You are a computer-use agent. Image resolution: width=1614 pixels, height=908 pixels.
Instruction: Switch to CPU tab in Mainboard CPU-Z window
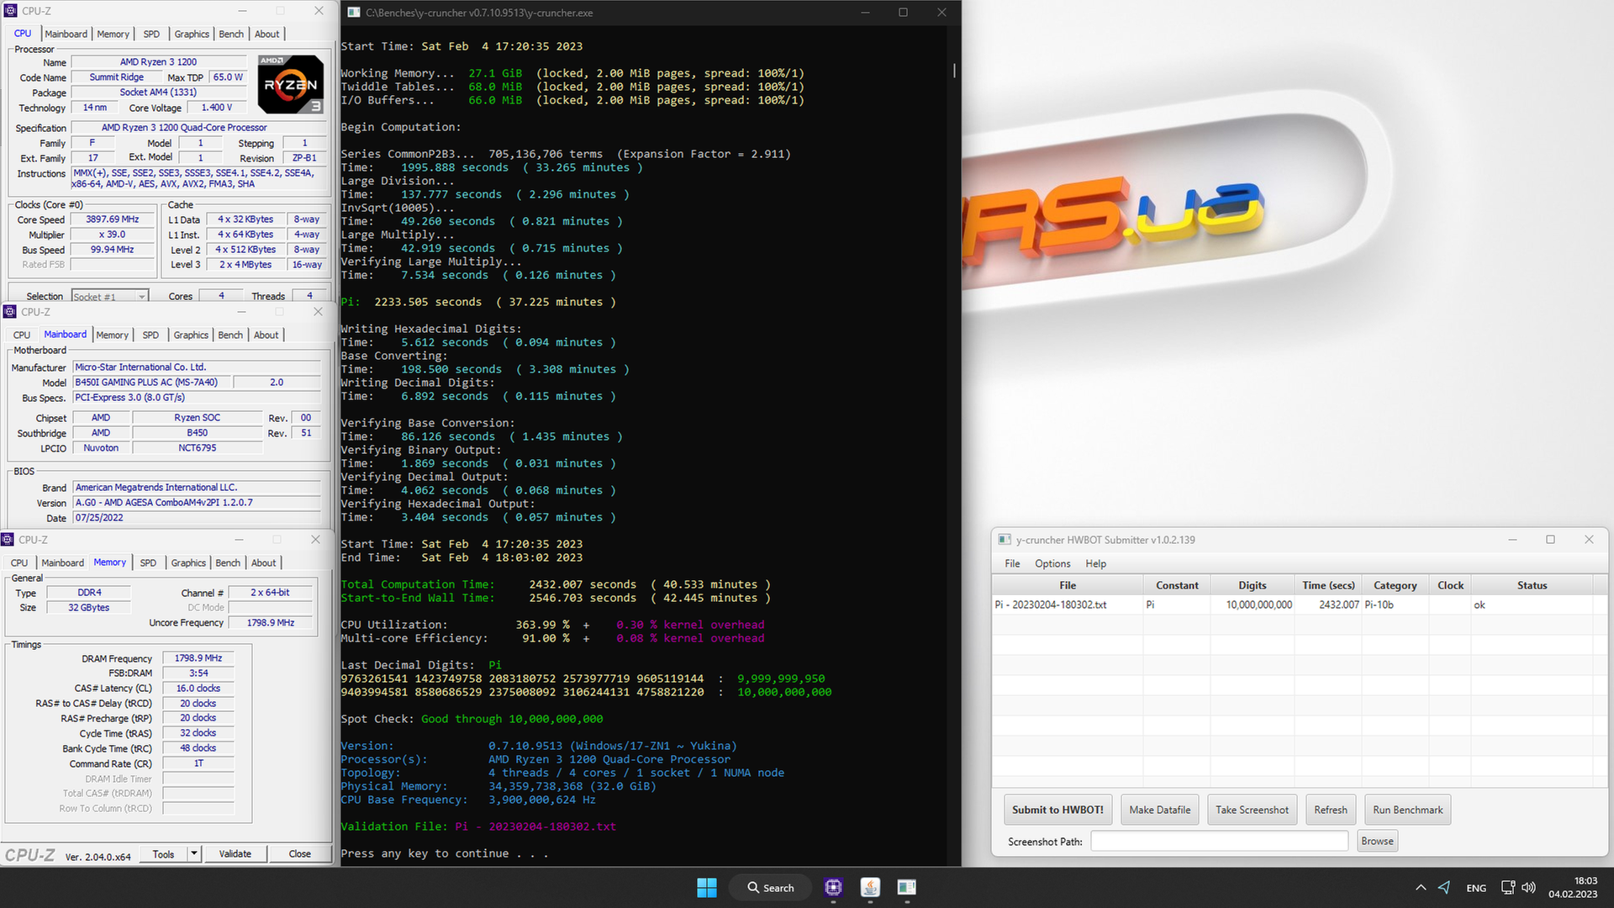point(22,335)
